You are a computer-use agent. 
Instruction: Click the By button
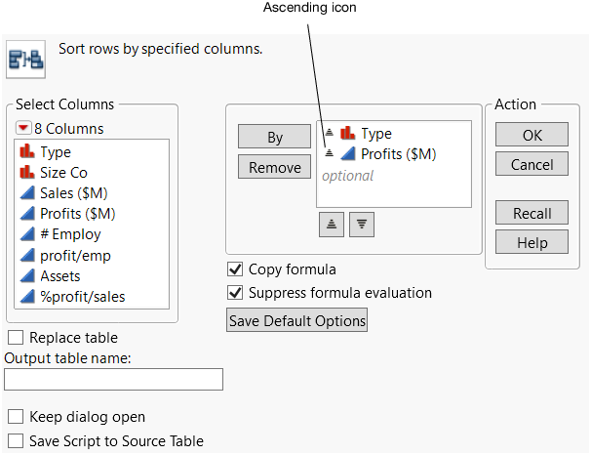click(x=275, y=138)
